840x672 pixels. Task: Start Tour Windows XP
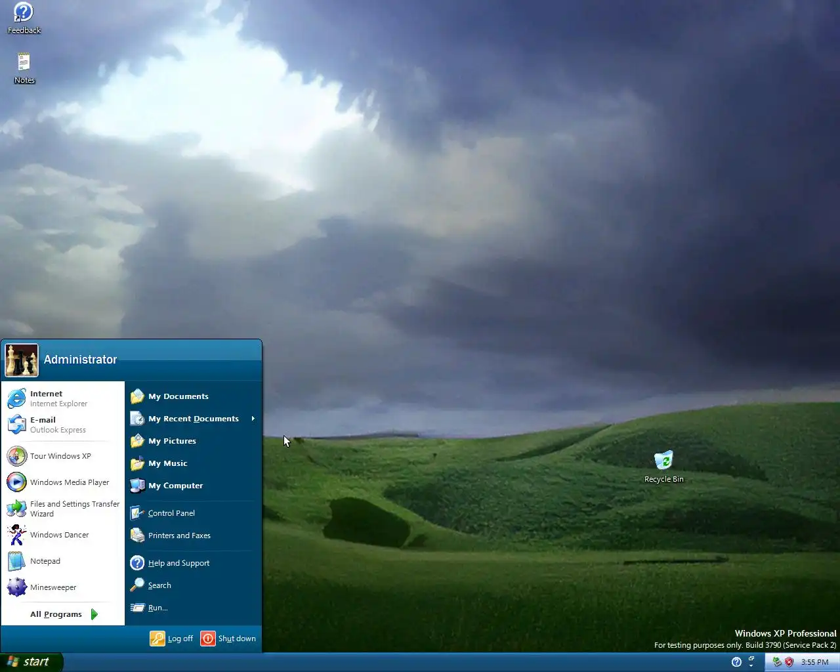[62, 456]
